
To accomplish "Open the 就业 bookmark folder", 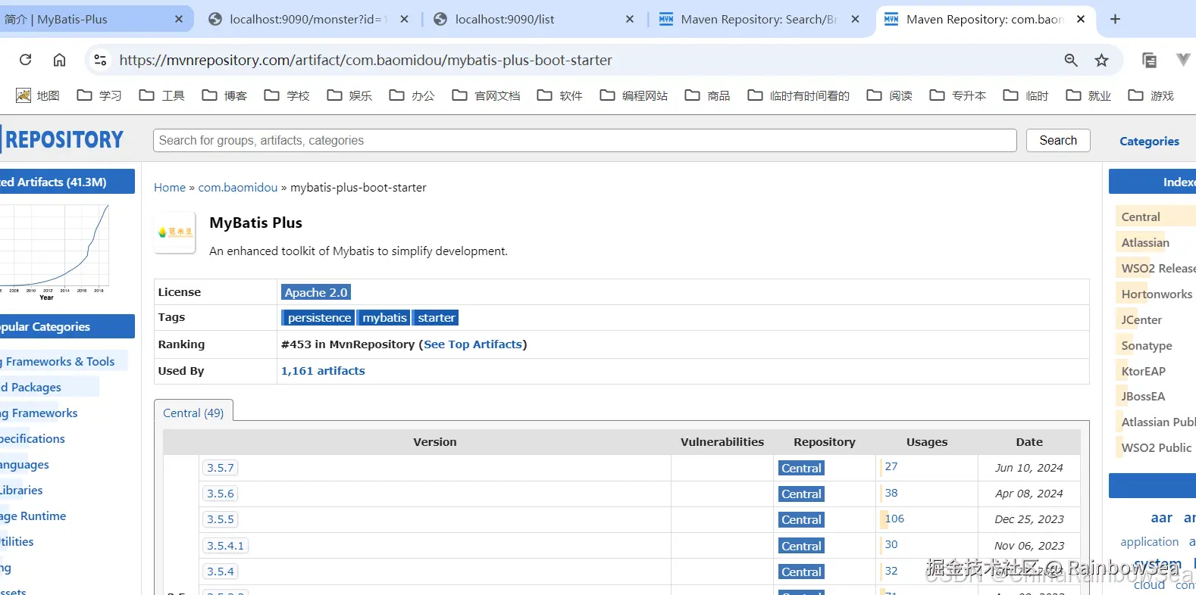I will (1088, 95).
